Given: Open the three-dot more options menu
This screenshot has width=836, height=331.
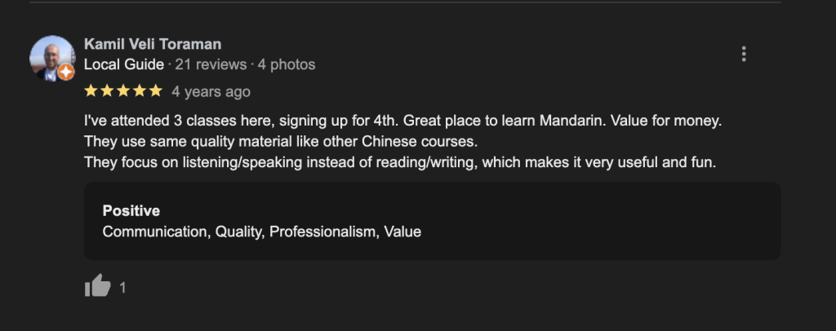Looking at the screenshot, I should 743,54.
